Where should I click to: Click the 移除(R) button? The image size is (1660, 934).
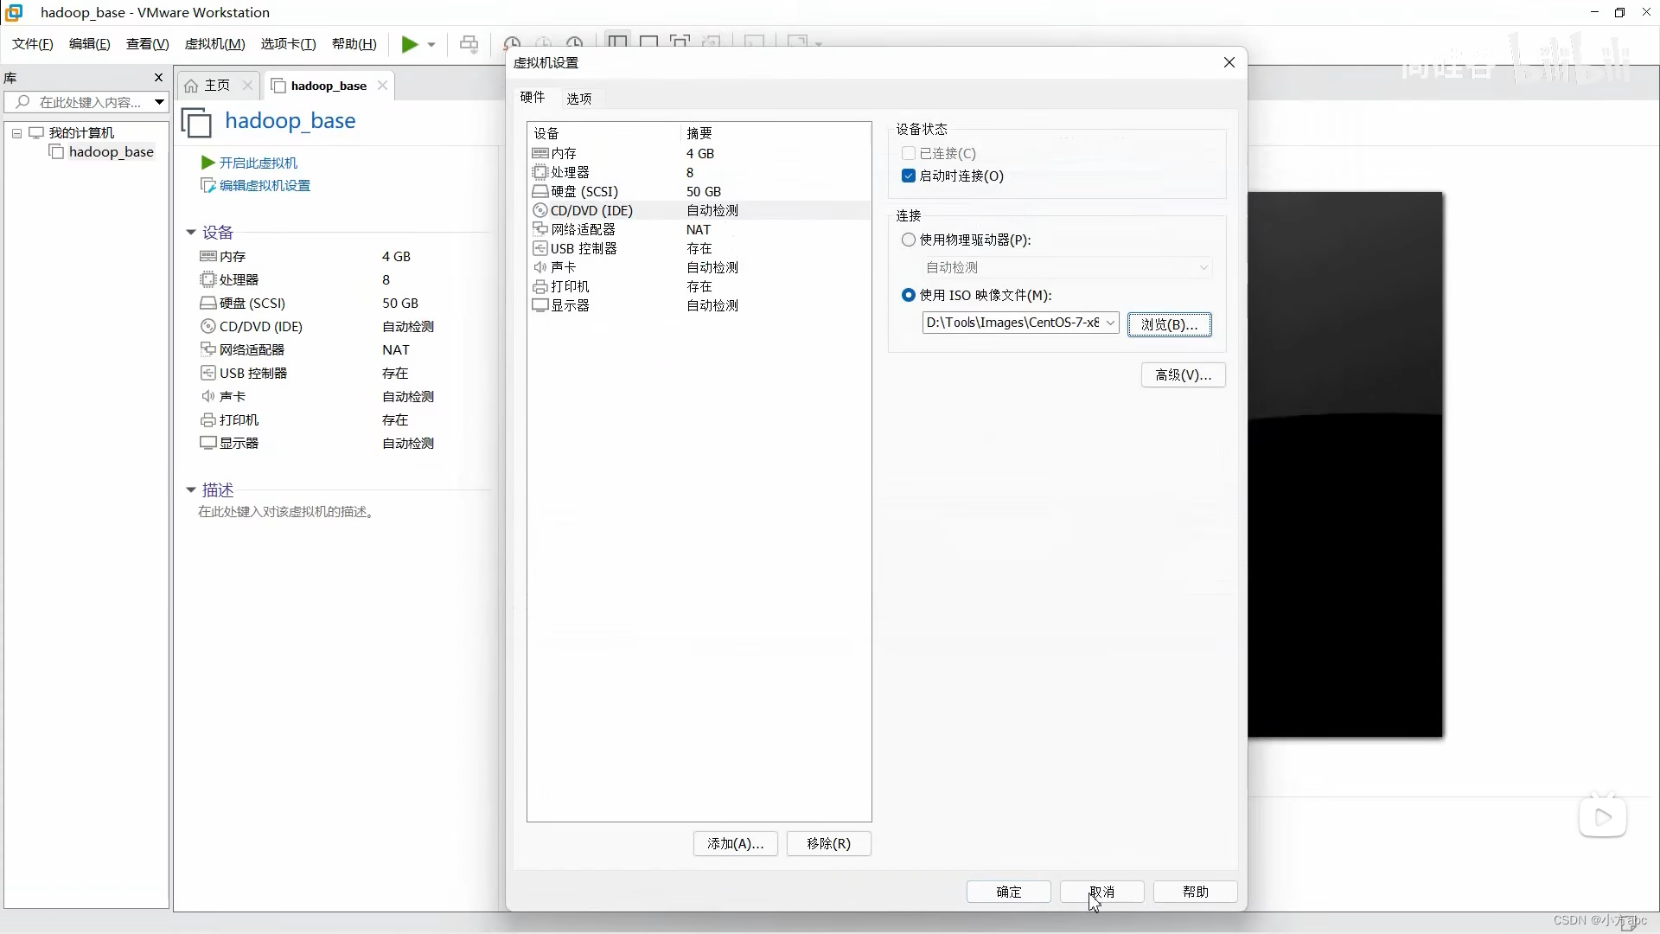click(829, 843)
